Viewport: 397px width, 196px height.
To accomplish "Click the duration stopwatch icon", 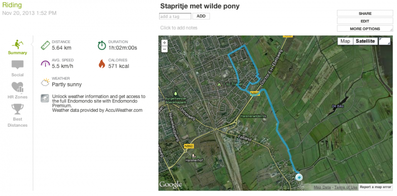I will tap(102, 46).
